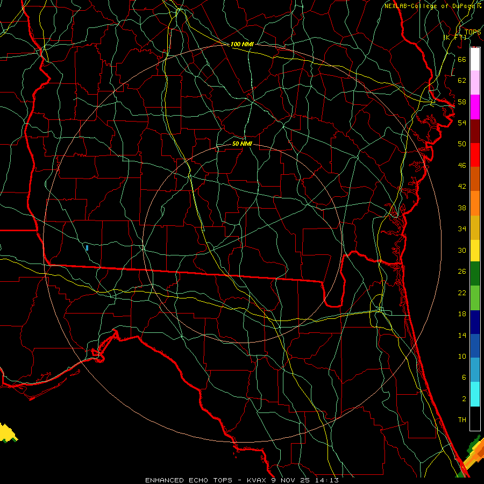Viewport: 484px width, 484px height.
Task: Click the 'TOPS' legend title
Action: pos(473,32)
